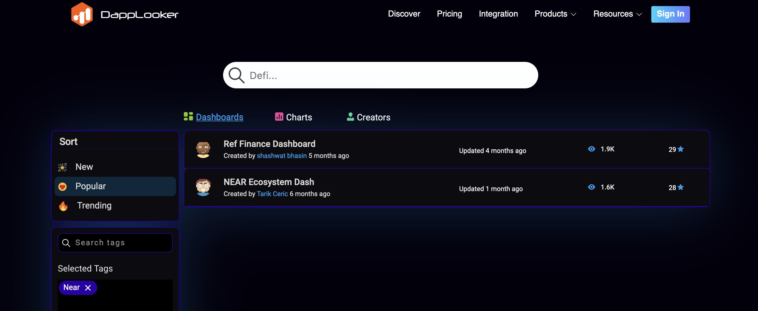Click the DappLooker hexagon logo

[x=82, y=14]
